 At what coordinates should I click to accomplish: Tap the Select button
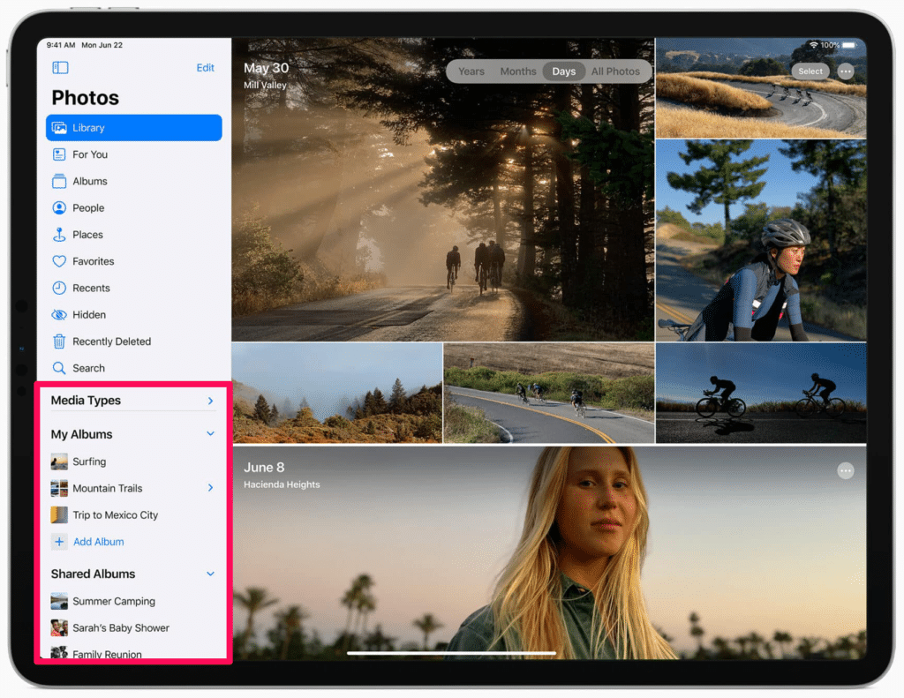tap(810, 71)
